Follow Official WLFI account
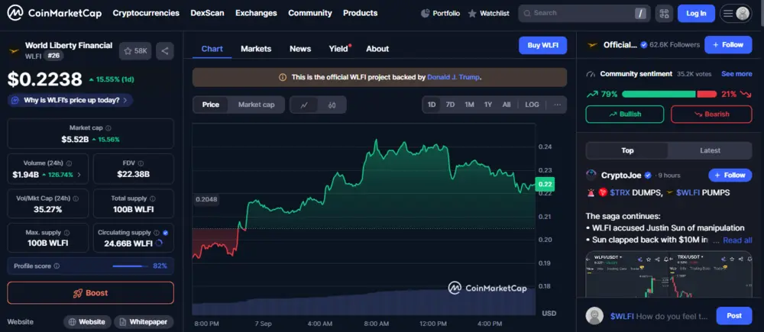The image size is (764, 332). 728,45
